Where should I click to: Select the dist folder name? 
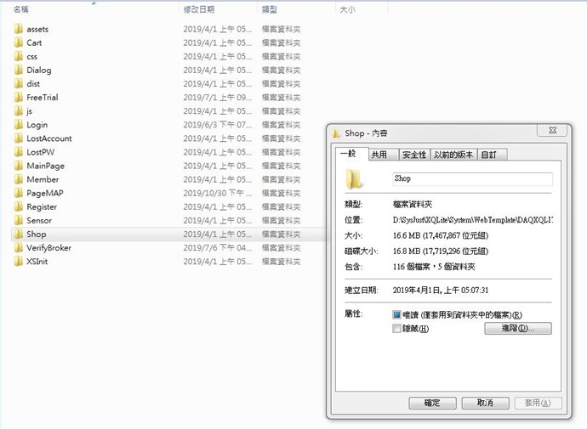(x=33, y=84)
